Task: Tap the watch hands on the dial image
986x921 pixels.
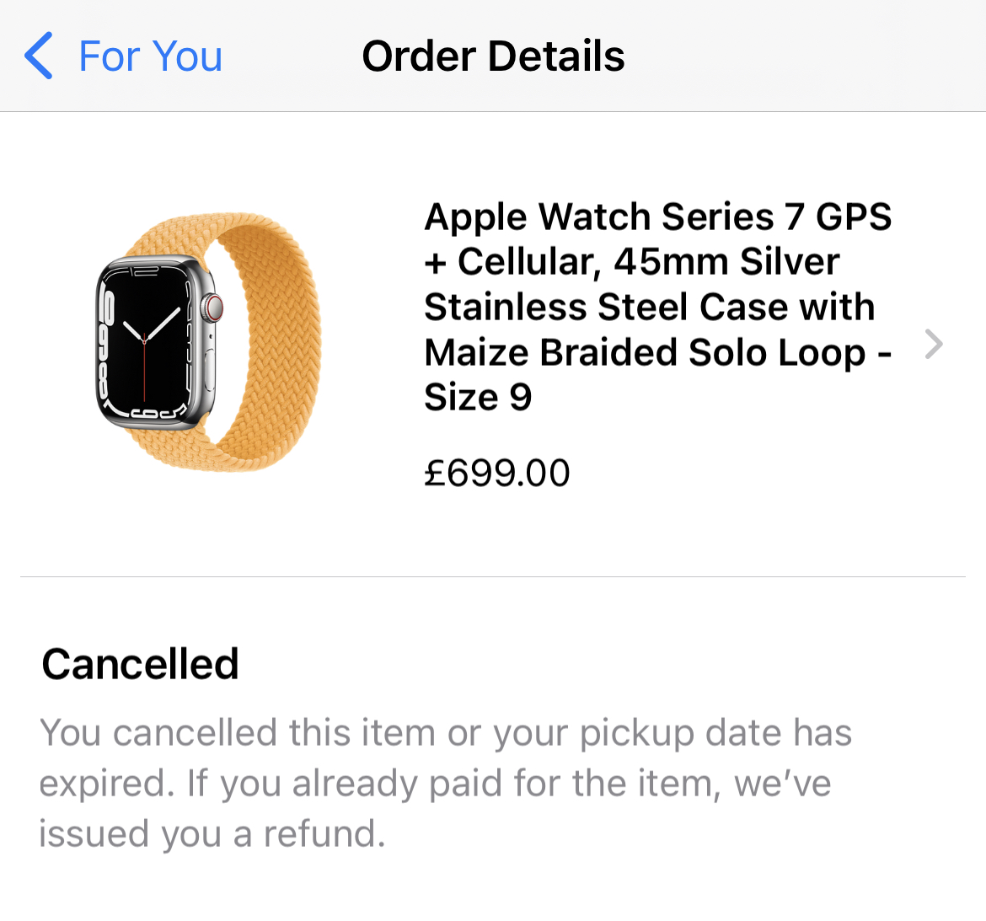Action: (x=150, y=343)
